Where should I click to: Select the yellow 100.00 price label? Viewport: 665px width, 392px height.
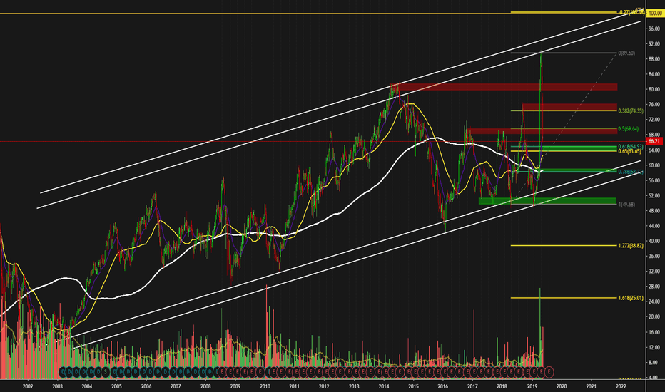pos(655,14)
